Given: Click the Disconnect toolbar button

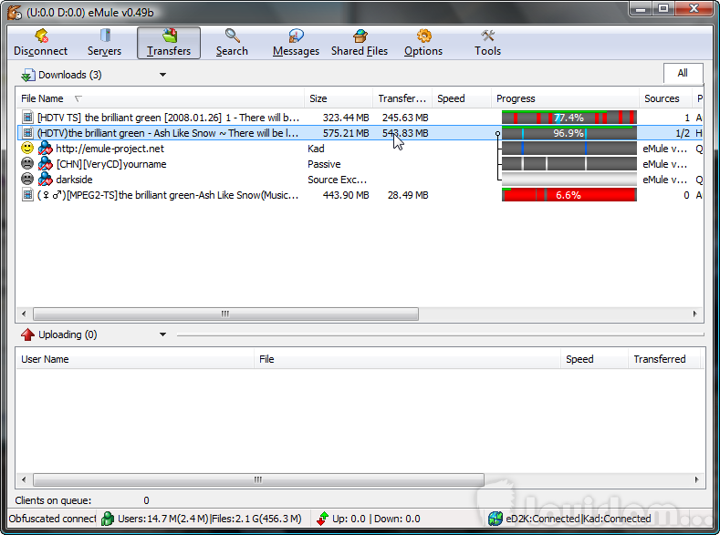Looking at the screenshot, I should tap(40, 43).
